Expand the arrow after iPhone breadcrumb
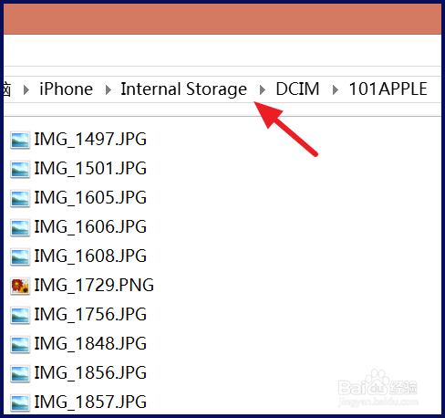Image resolution: width=445 pixels, height=418 pixels. 108,89
